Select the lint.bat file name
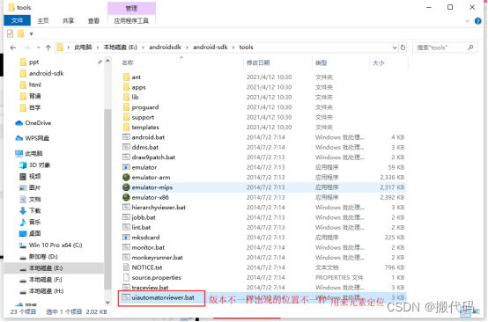Viewport: 488px width, 322px height. (141, 228)
